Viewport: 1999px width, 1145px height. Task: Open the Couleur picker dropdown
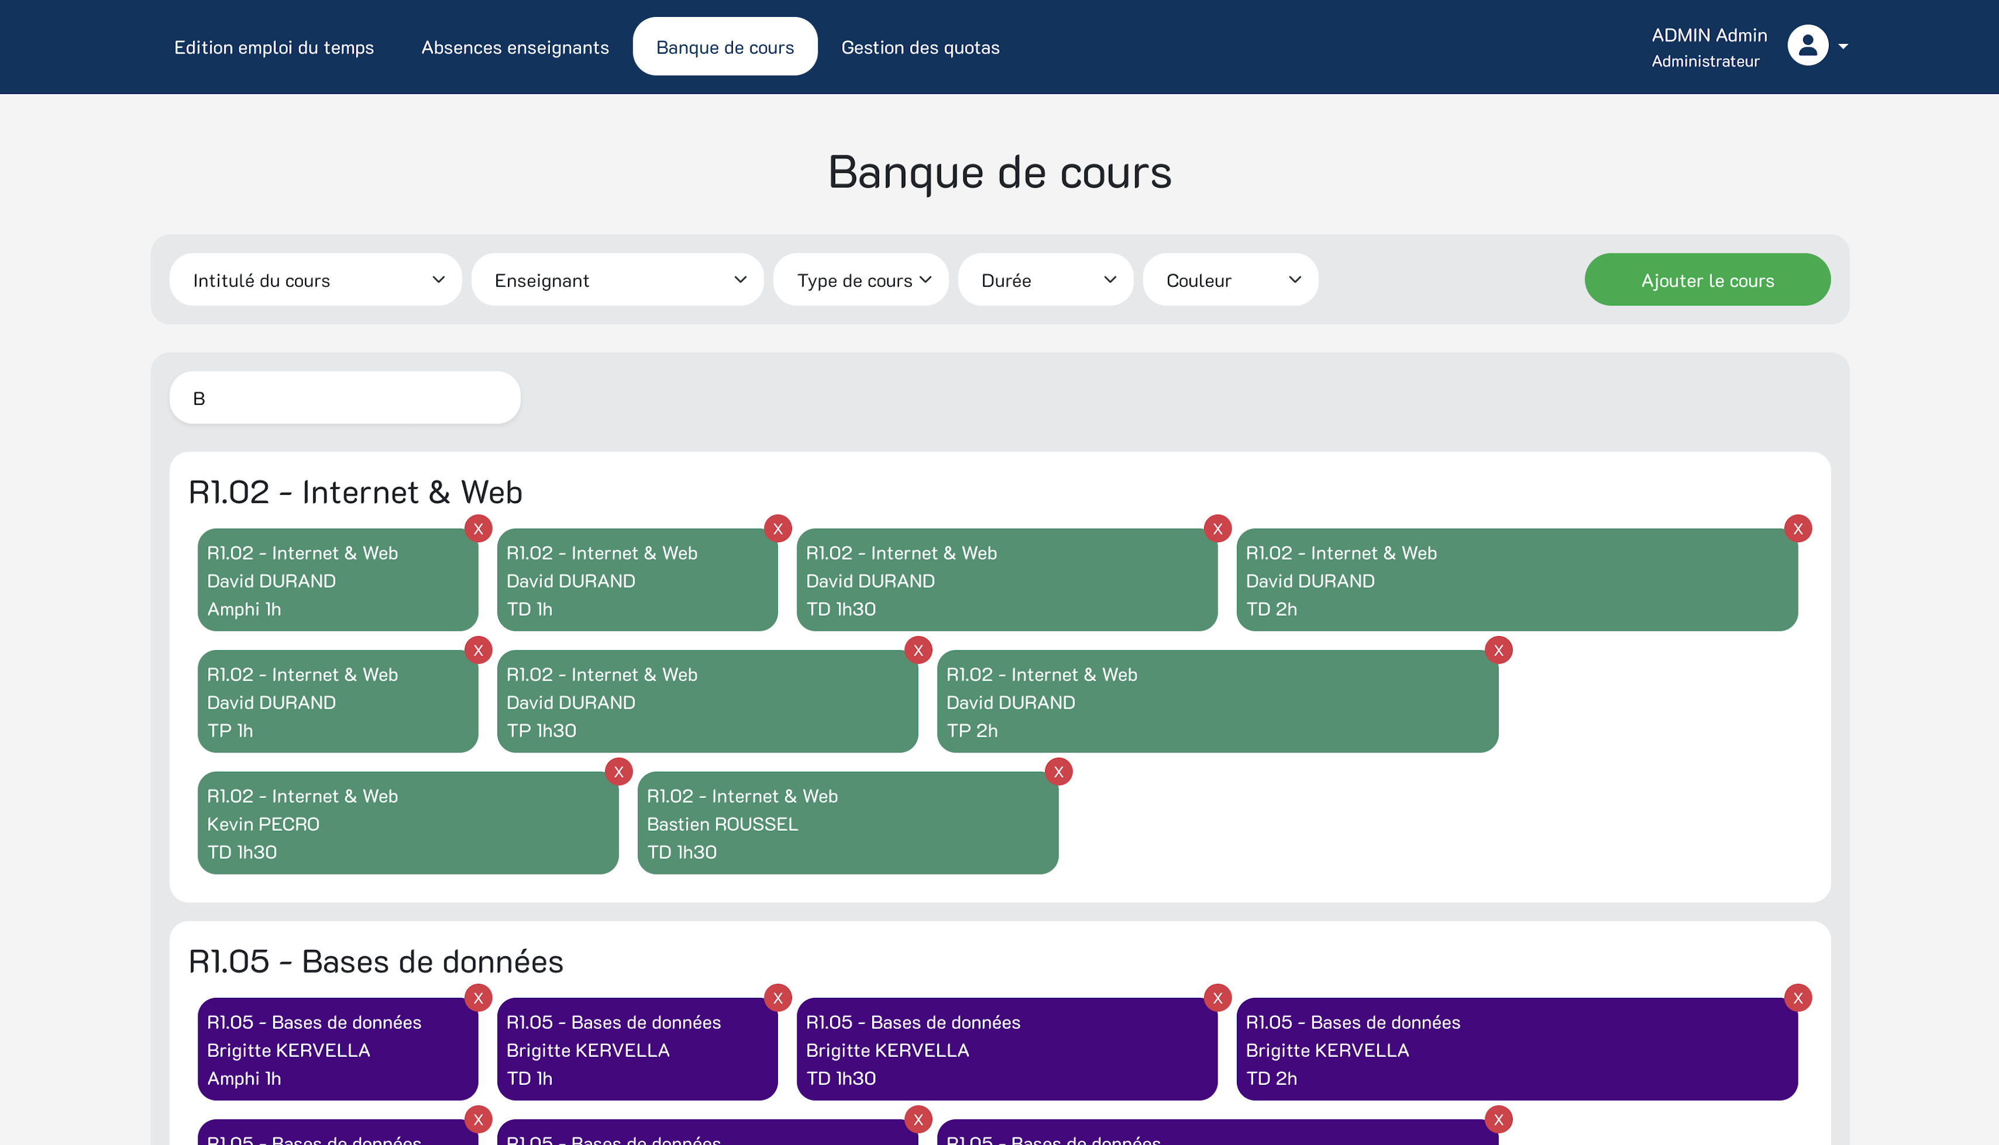click(1230, 280)
